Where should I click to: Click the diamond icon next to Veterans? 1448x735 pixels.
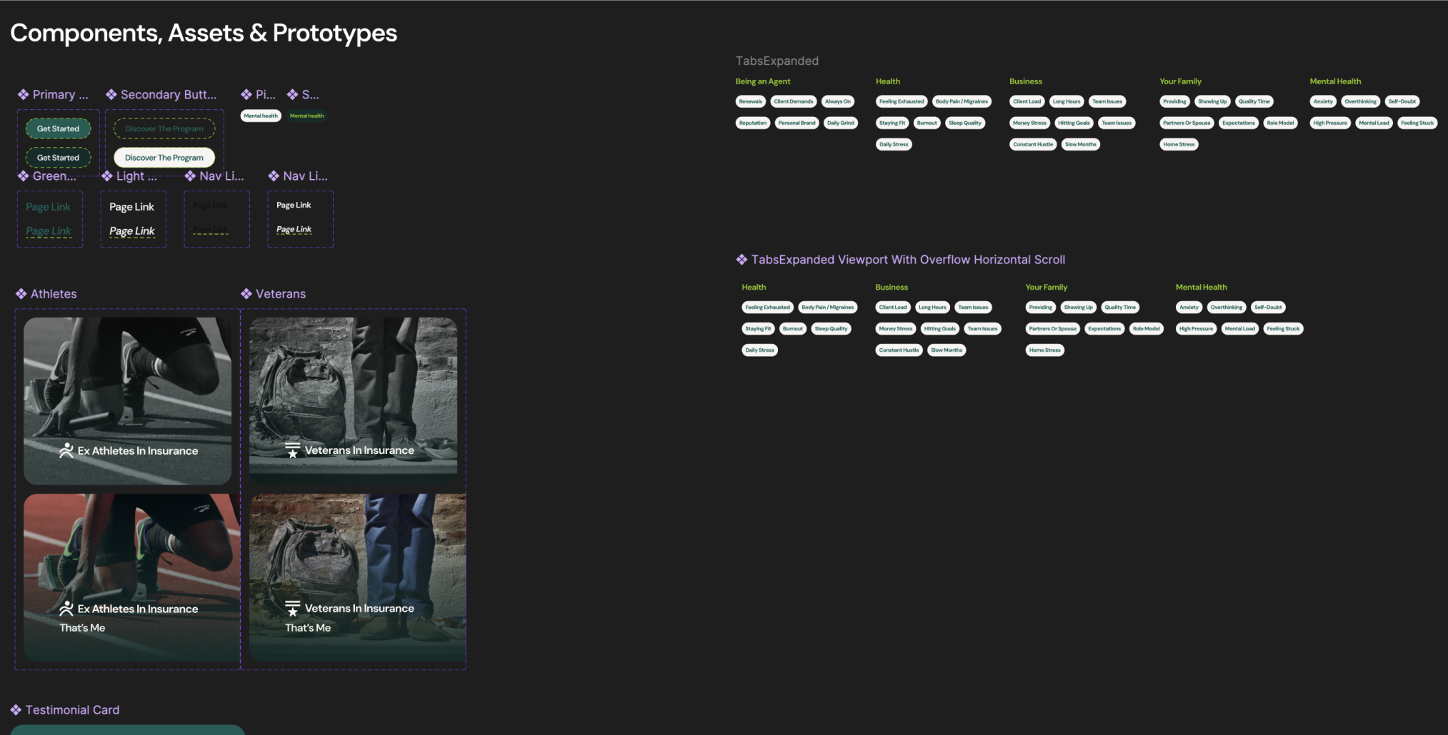point(246,293)
